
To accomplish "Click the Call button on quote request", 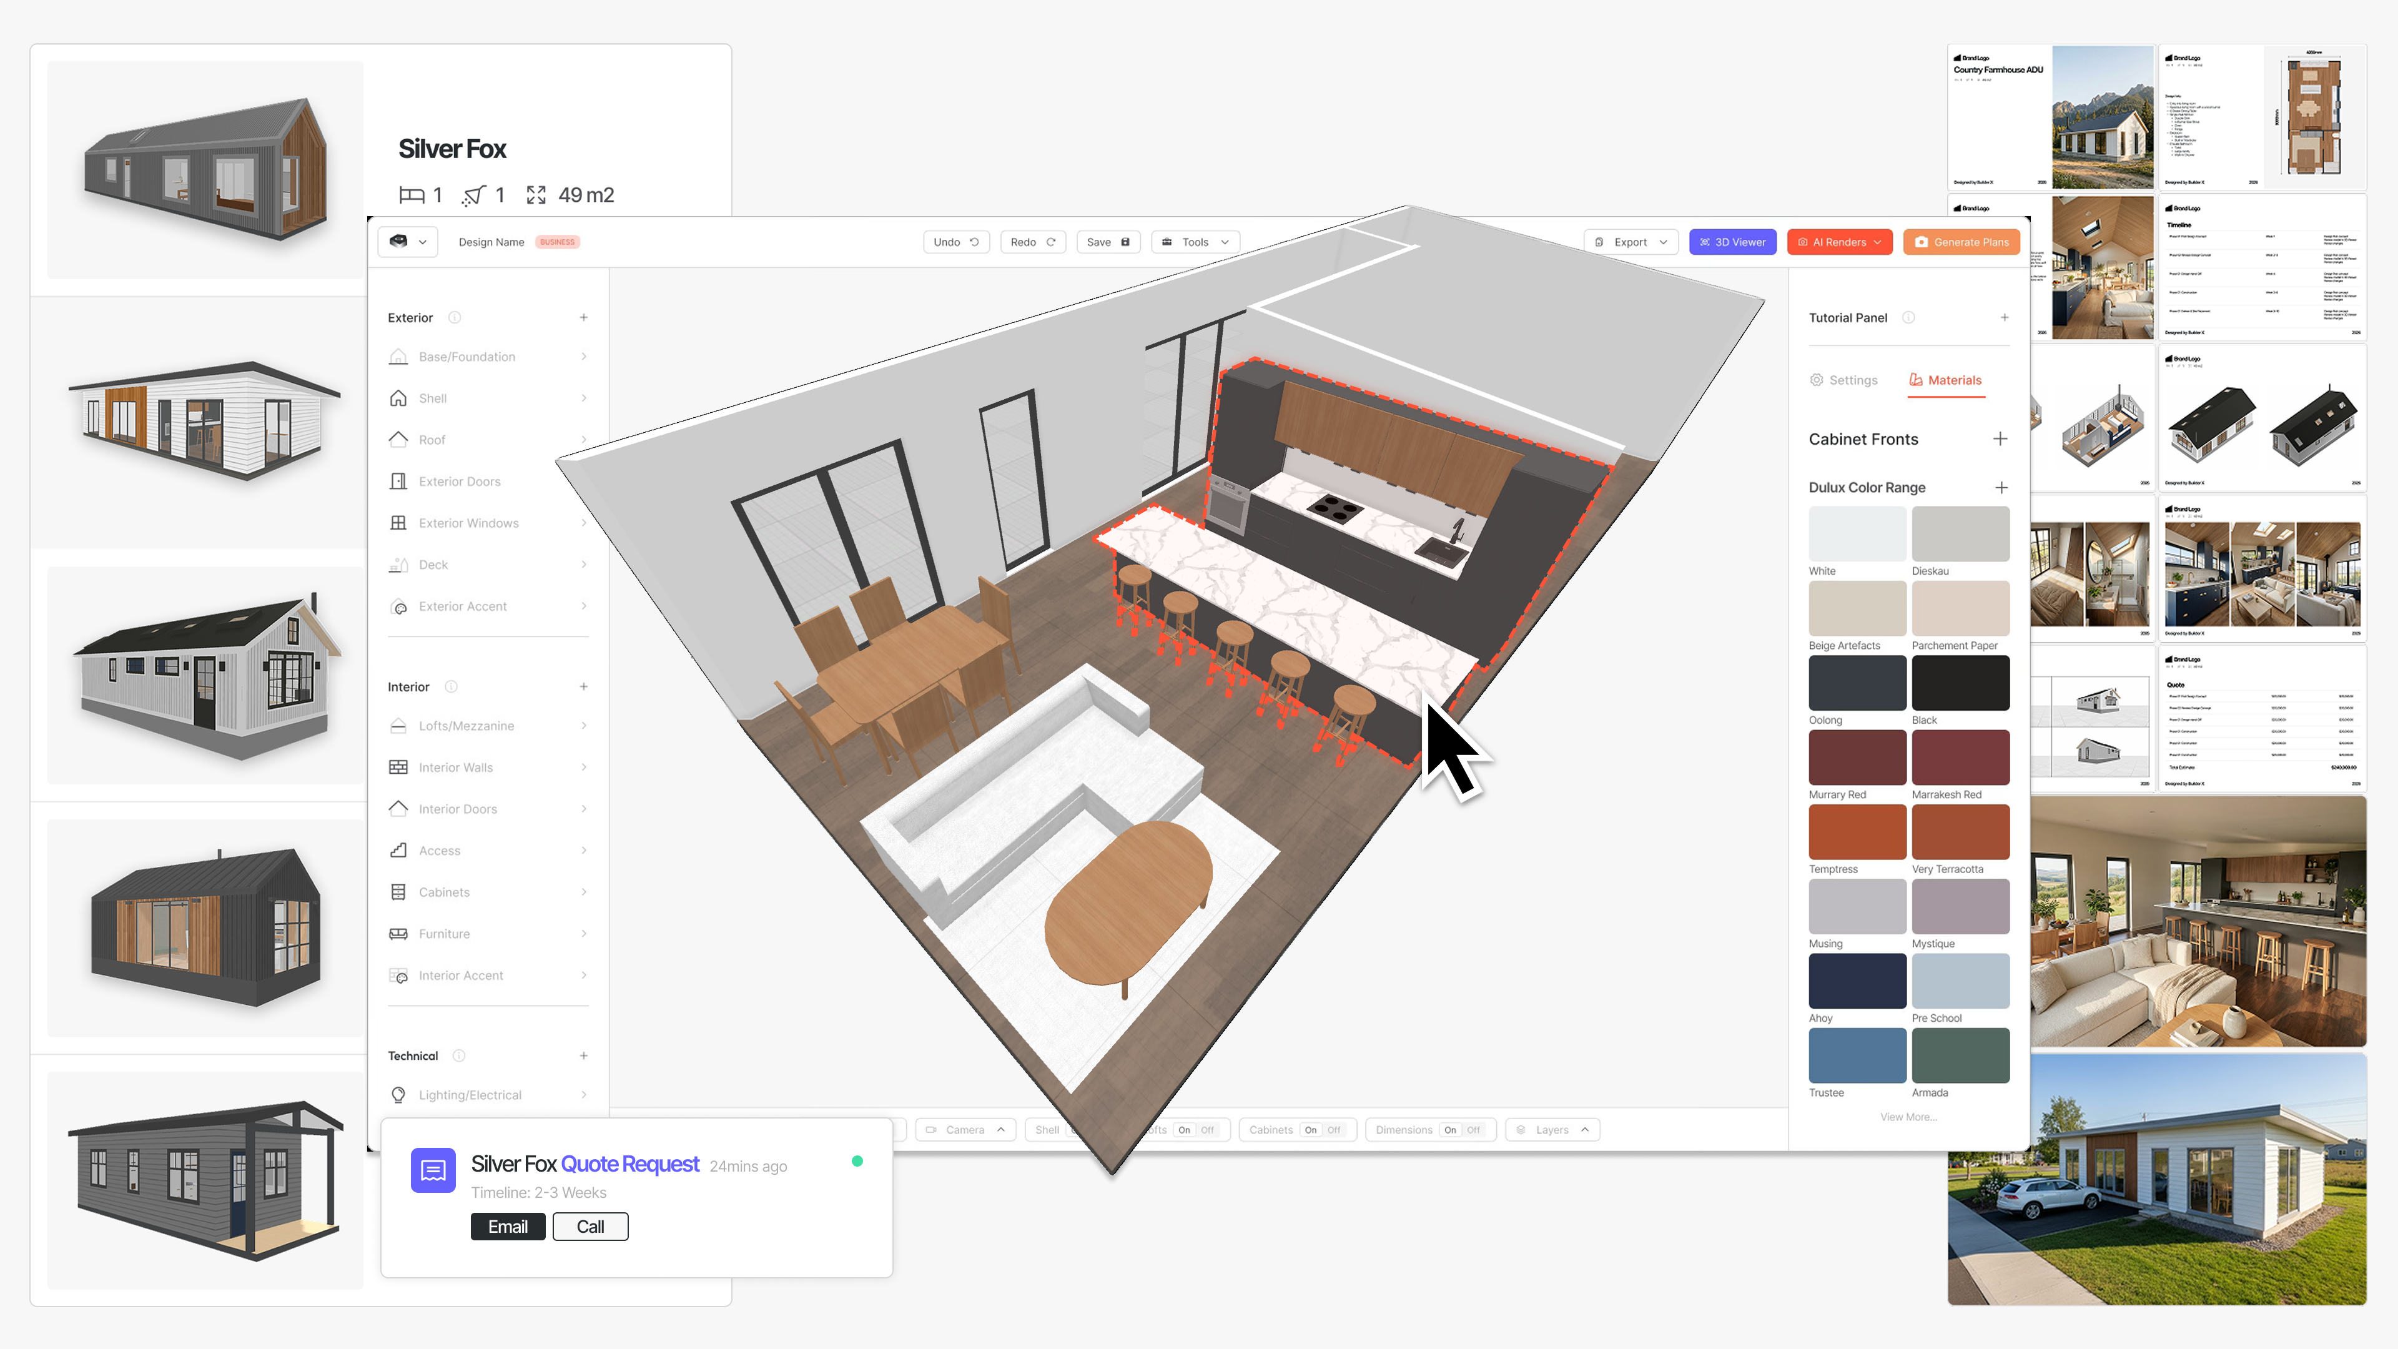I will (x=590, y=1227).
